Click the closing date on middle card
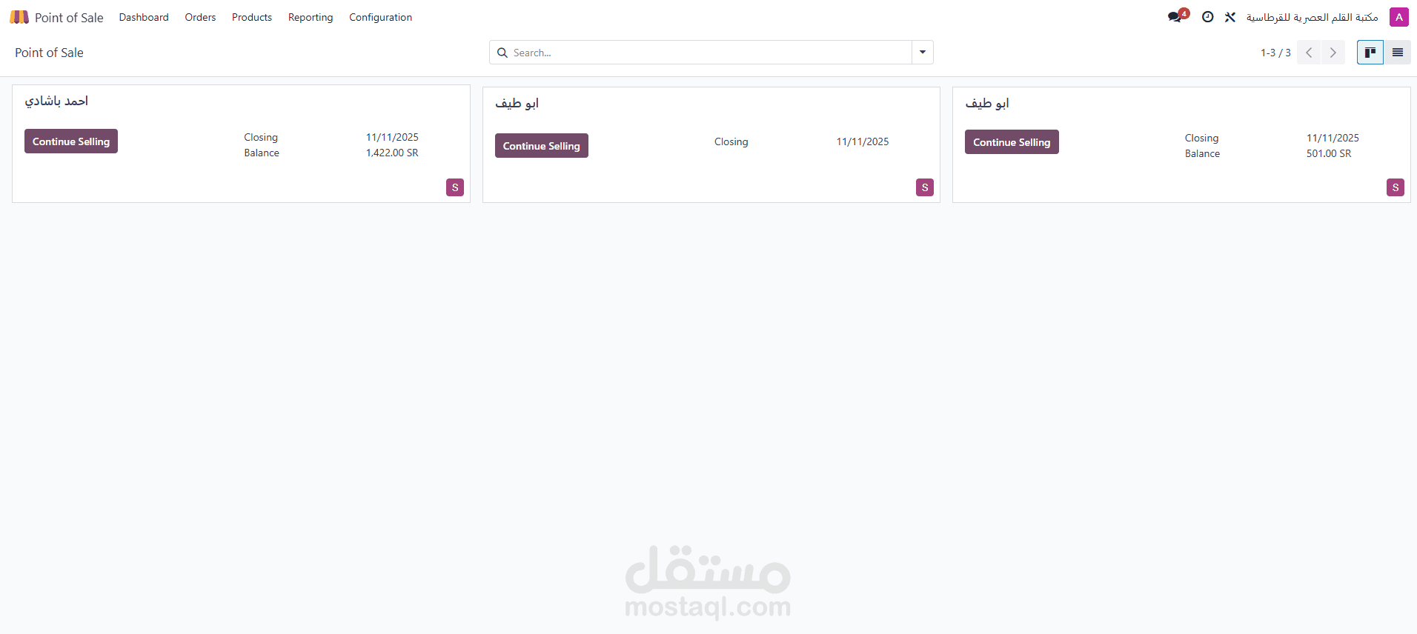Image resolution: width=1417 pixels, height=634 pixels. coord(863,141)
